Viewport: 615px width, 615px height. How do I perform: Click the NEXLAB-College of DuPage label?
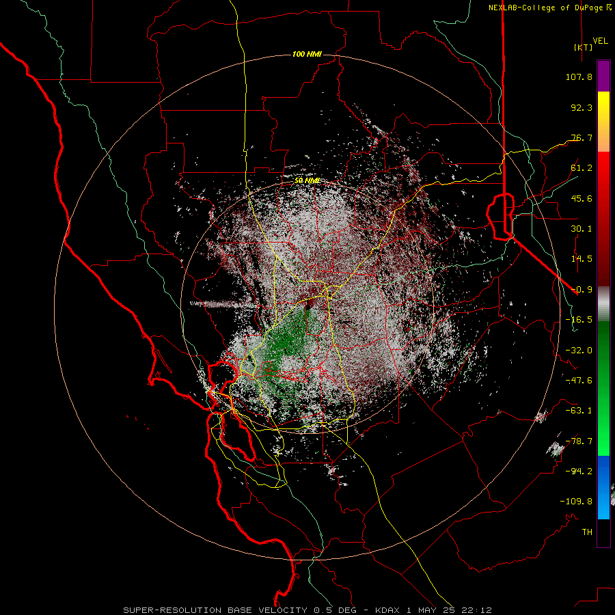click(x=549, y=8)
